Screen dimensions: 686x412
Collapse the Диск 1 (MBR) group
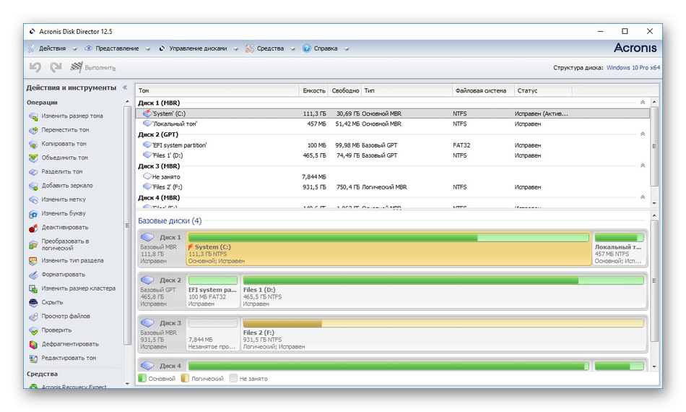pyautogui.click(x=643, y=103)
